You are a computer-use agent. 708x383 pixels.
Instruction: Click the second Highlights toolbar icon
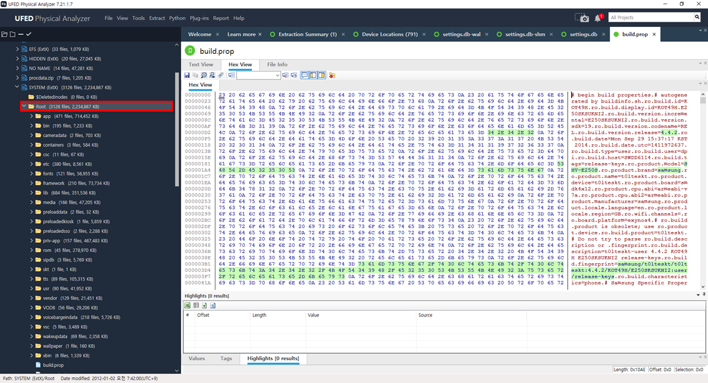click(x=196, y=306)
